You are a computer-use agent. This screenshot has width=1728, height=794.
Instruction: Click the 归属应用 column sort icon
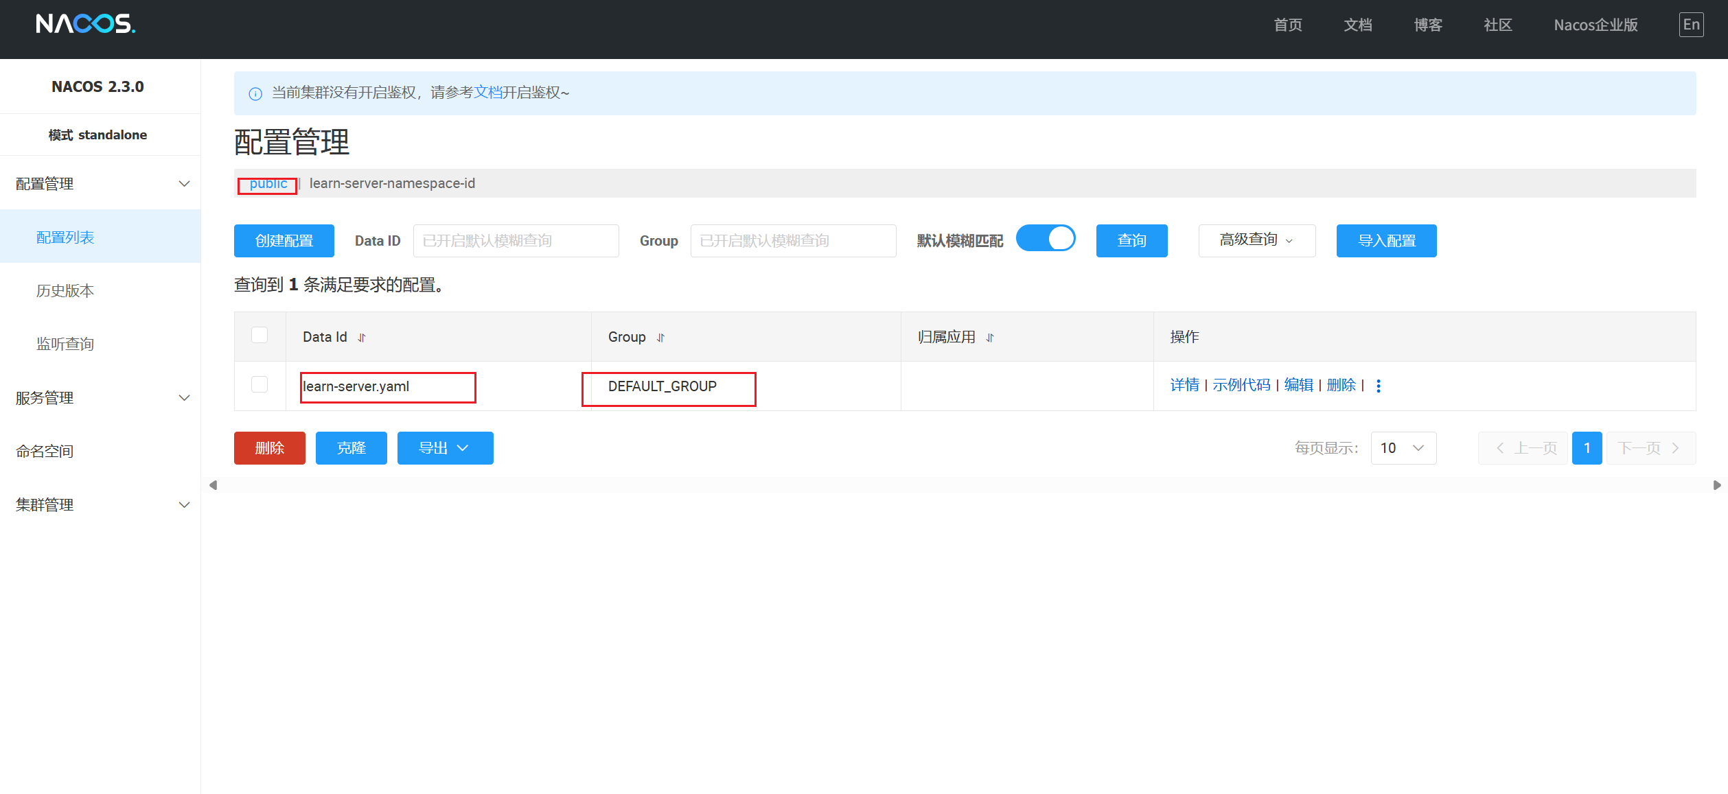990,338
